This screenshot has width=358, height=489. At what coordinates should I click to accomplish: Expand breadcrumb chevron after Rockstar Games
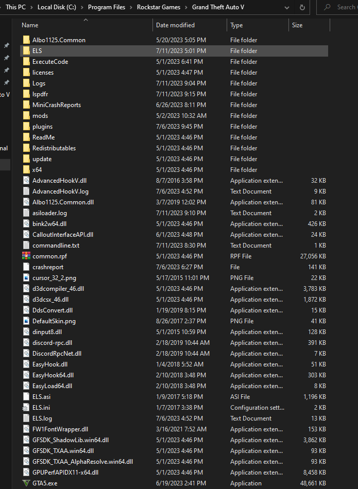[186, 7]
